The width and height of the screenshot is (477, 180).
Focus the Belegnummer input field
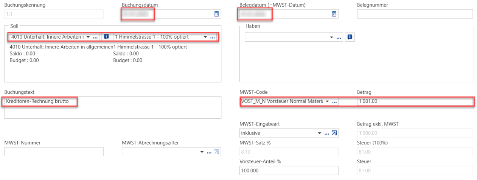click(415, 14)
